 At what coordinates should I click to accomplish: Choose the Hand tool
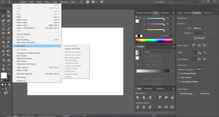point(3,69)
